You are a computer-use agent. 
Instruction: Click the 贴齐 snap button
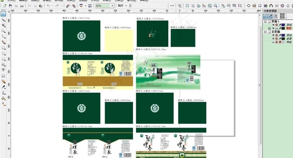point(121,6)
